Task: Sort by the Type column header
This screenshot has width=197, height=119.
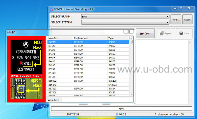Action: [118, 38]
